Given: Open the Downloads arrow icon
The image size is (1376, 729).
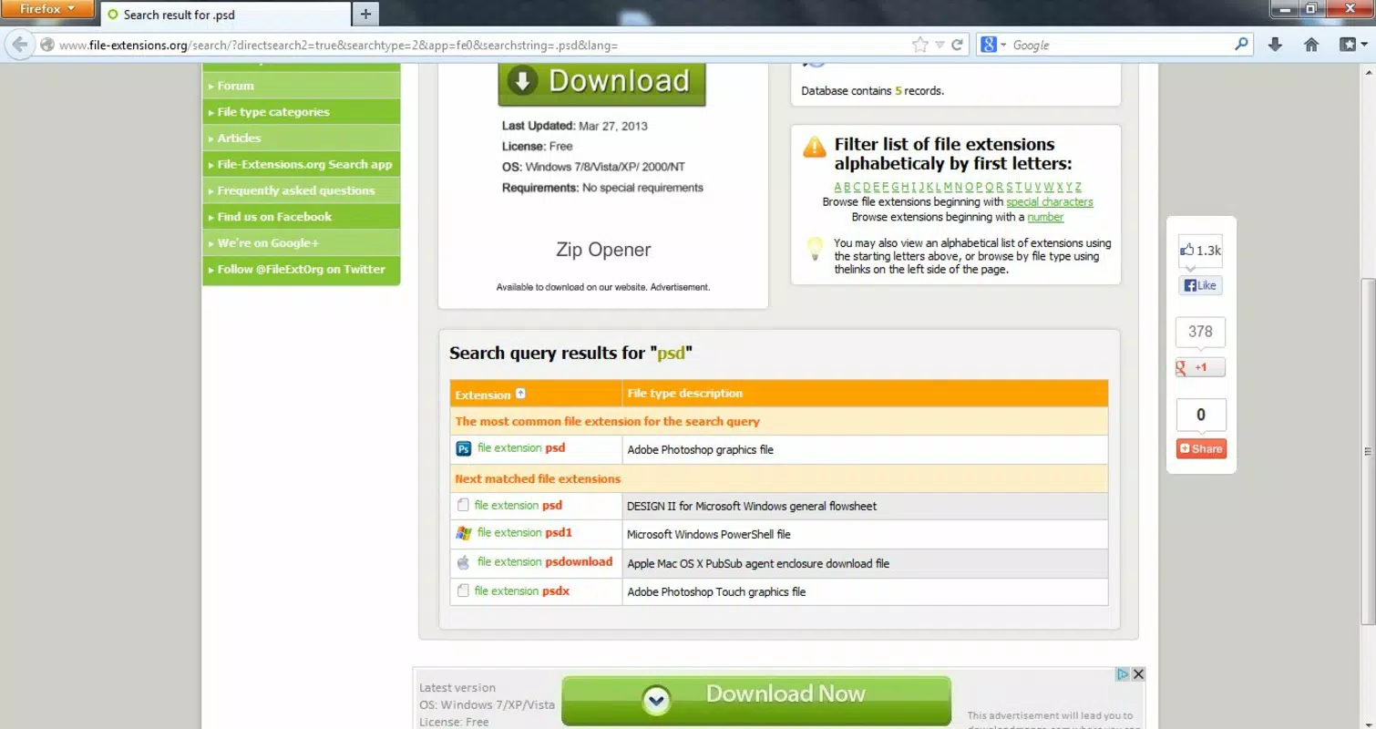Looking at the screenshot, I should [1275, 45].
